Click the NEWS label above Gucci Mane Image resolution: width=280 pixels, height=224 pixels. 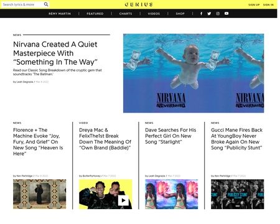pos(215,123)
